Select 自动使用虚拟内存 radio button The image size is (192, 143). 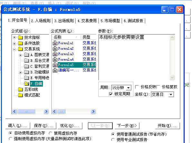(10, 133)
